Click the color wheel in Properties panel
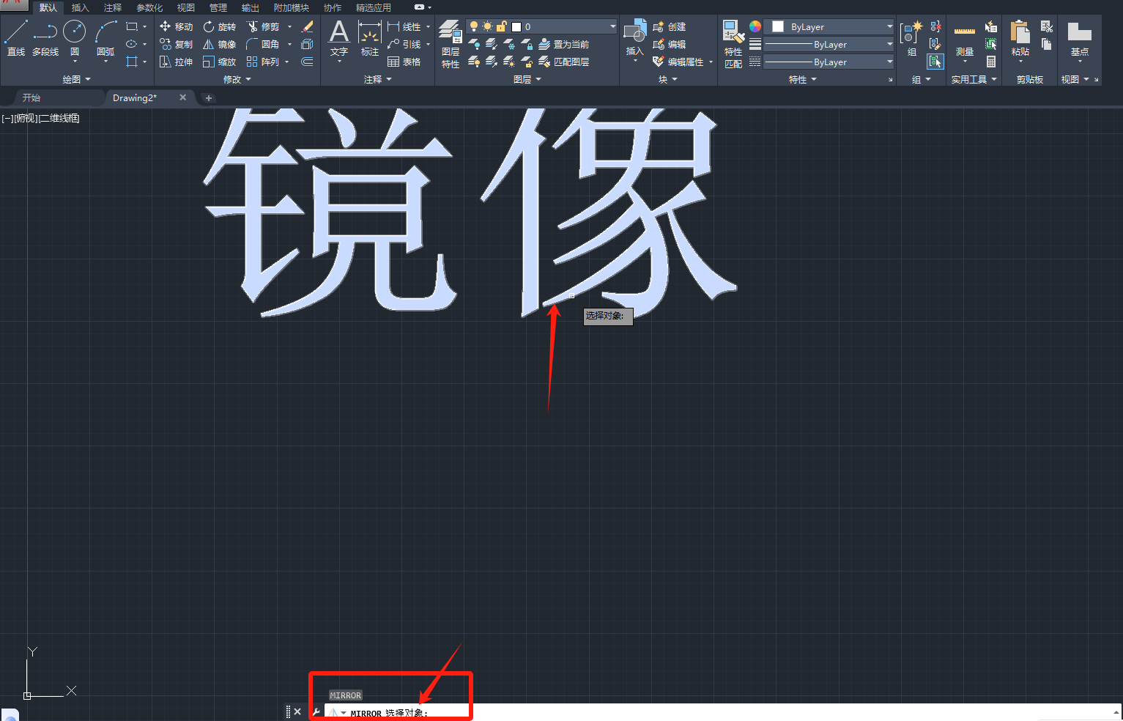This screenshot has width=1123, height=721. pos(755,26)
